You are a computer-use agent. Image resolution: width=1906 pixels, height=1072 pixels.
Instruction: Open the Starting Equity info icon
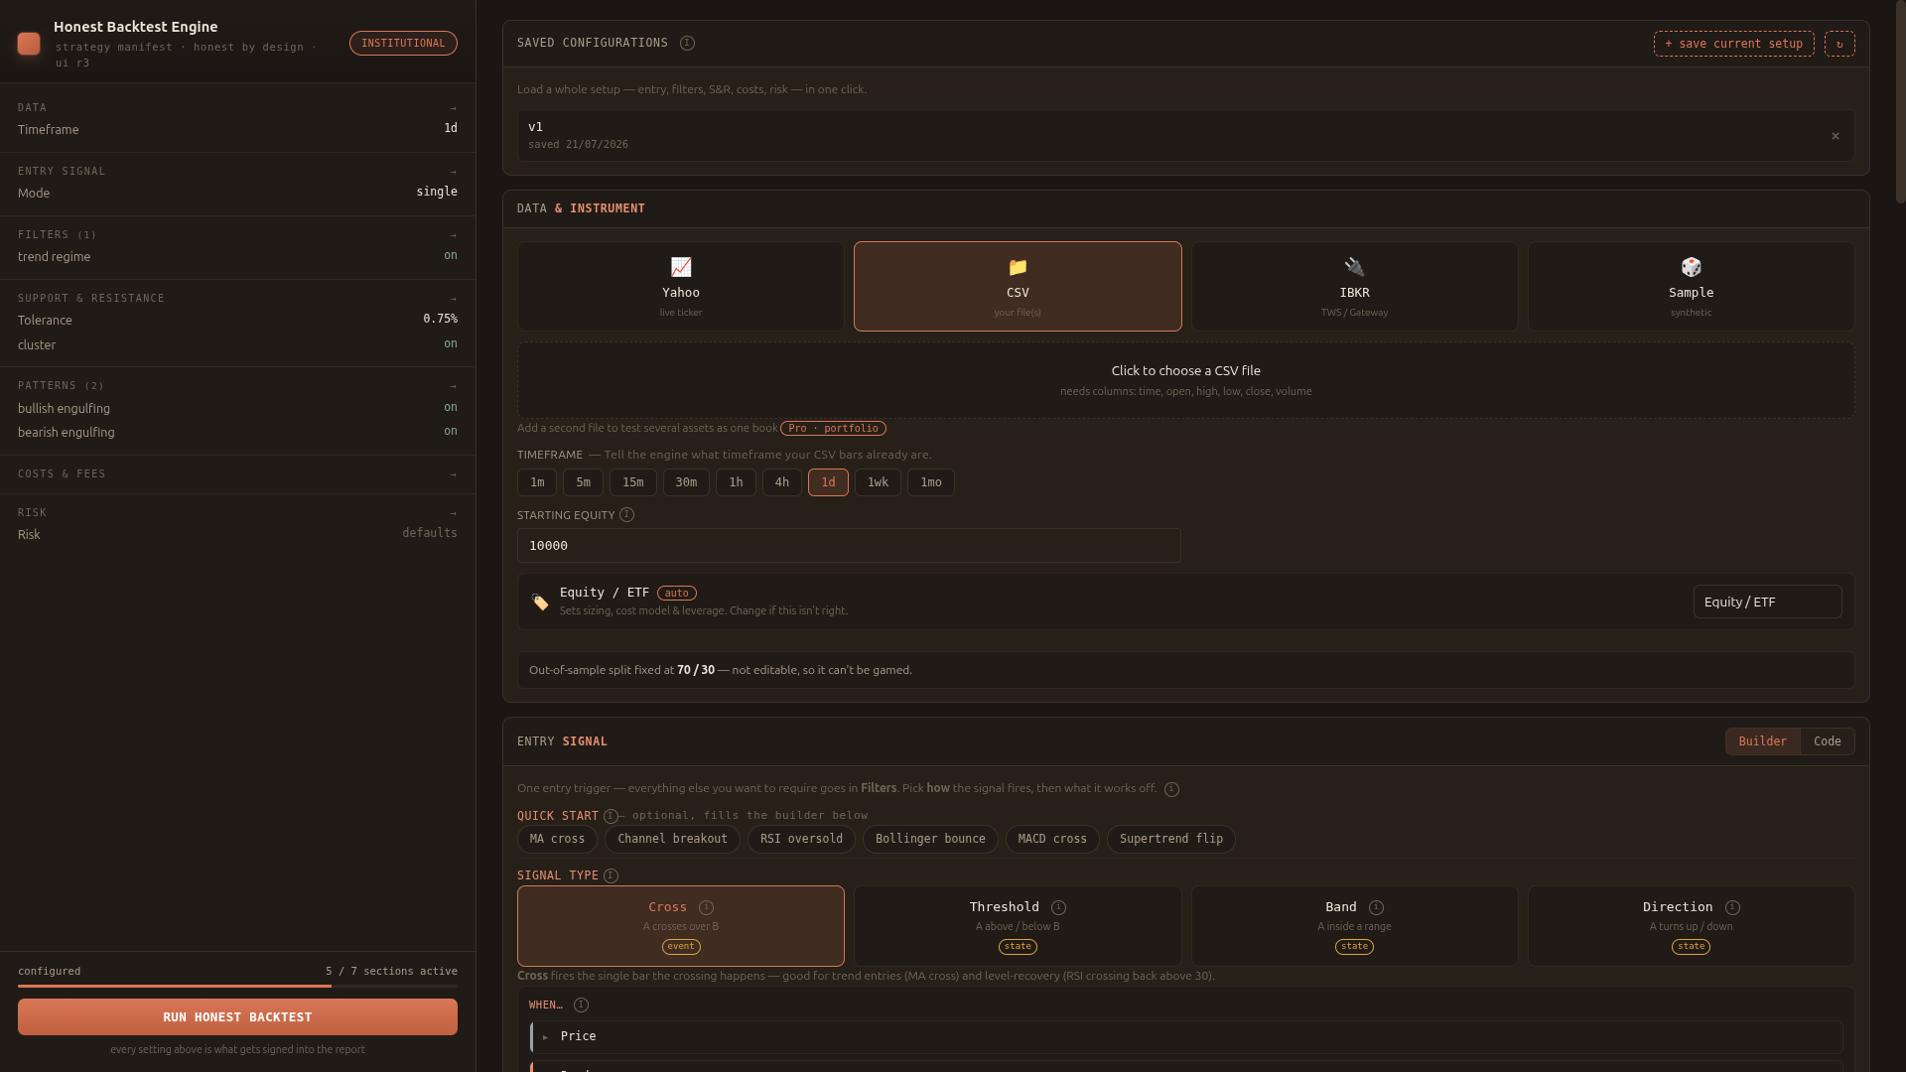[x=626, y=515]
